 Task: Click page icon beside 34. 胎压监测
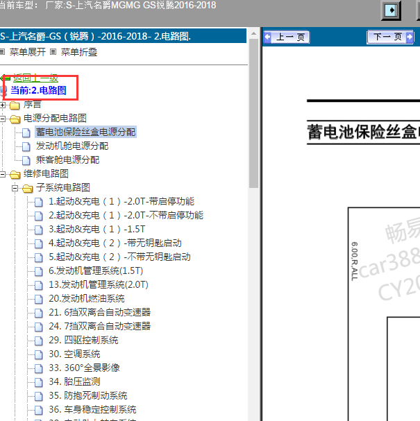(x=39, y=383)
